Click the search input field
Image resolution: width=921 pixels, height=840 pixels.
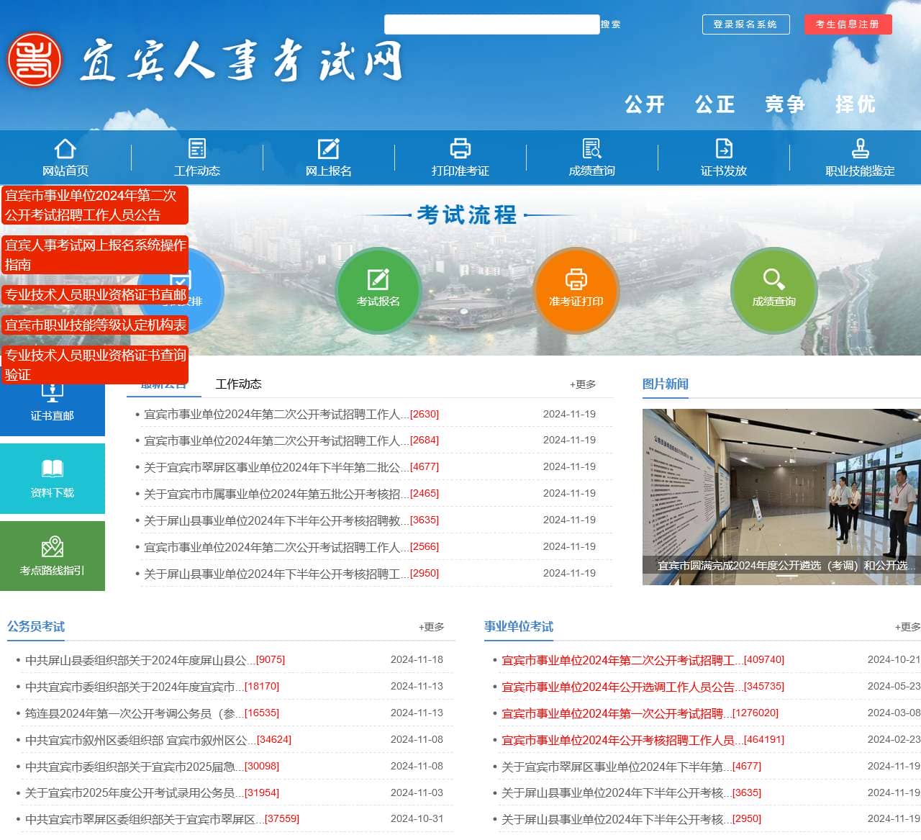click(x=493, y=24)
